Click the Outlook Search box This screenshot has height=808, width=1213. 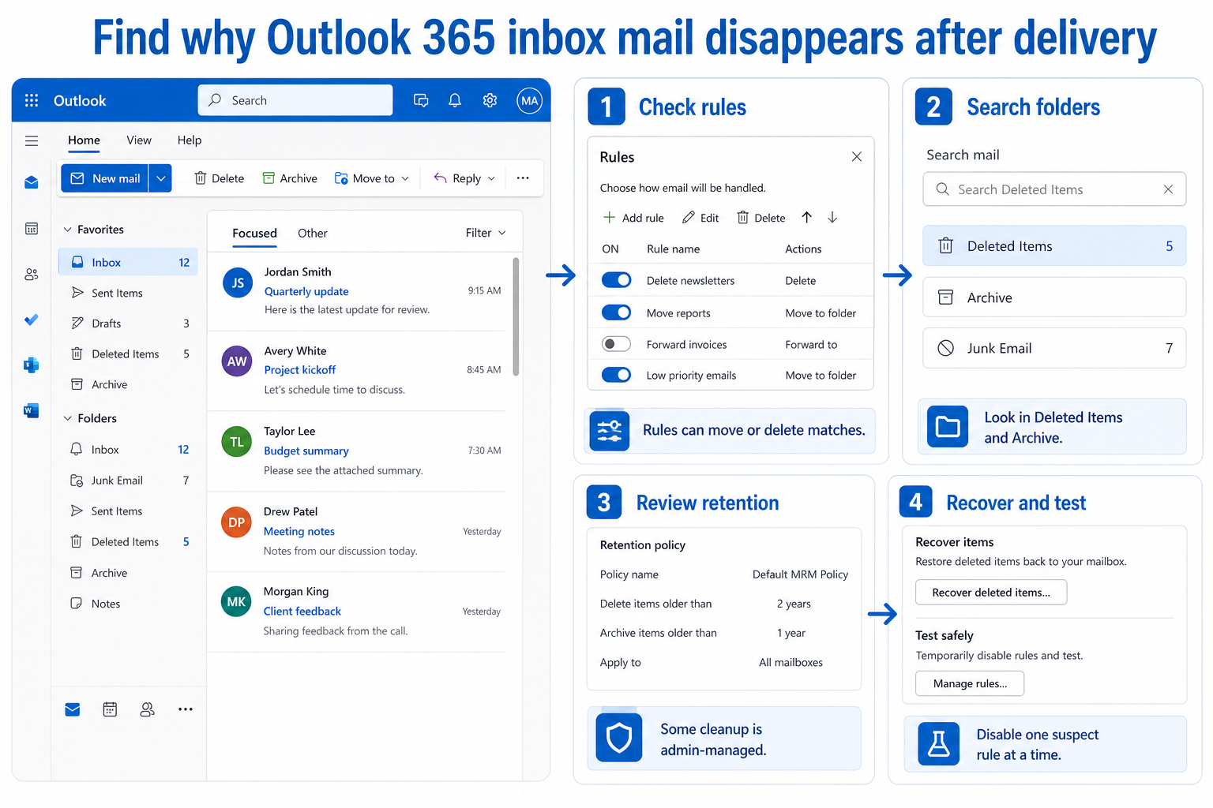click(295, 100)
